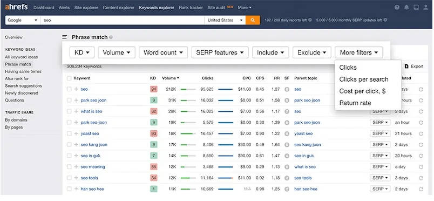The image size is (434, 201).
Task: Add 'seo tools' to list with plus icon
Action: (x=76, y=178)
